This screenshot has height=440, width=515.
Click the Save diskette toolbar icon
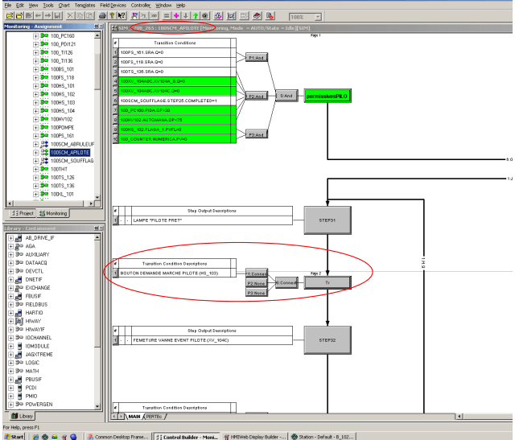pyautogui.click(x=58, y=15)
